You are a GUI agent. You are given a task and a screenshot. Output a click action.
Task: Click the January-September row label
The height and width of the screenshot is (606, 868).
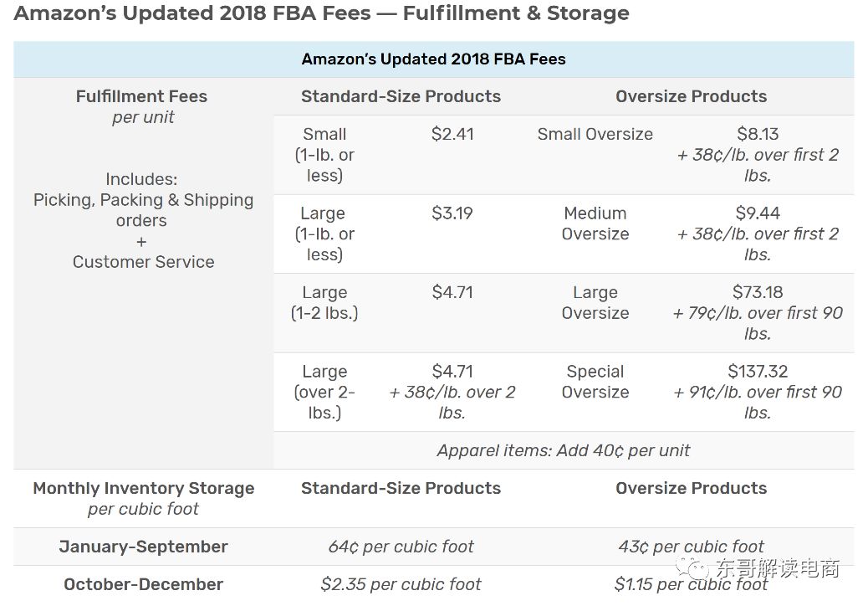coord(143,547)
